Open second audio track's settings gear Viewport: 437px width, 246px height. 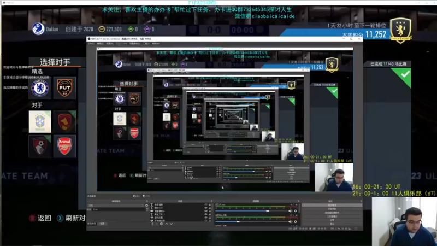pos(296,222)
